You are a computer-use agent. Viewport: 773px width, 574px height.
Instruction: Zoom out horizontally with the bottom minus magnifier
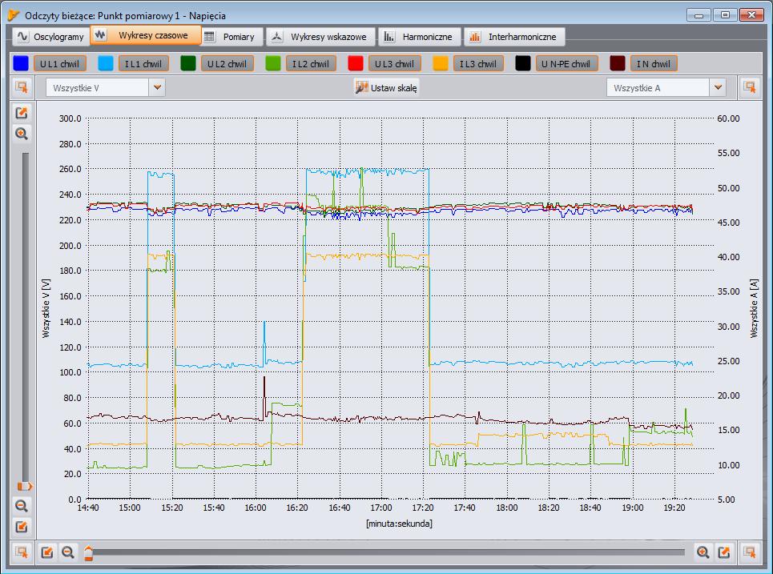[x=68, y=552]
